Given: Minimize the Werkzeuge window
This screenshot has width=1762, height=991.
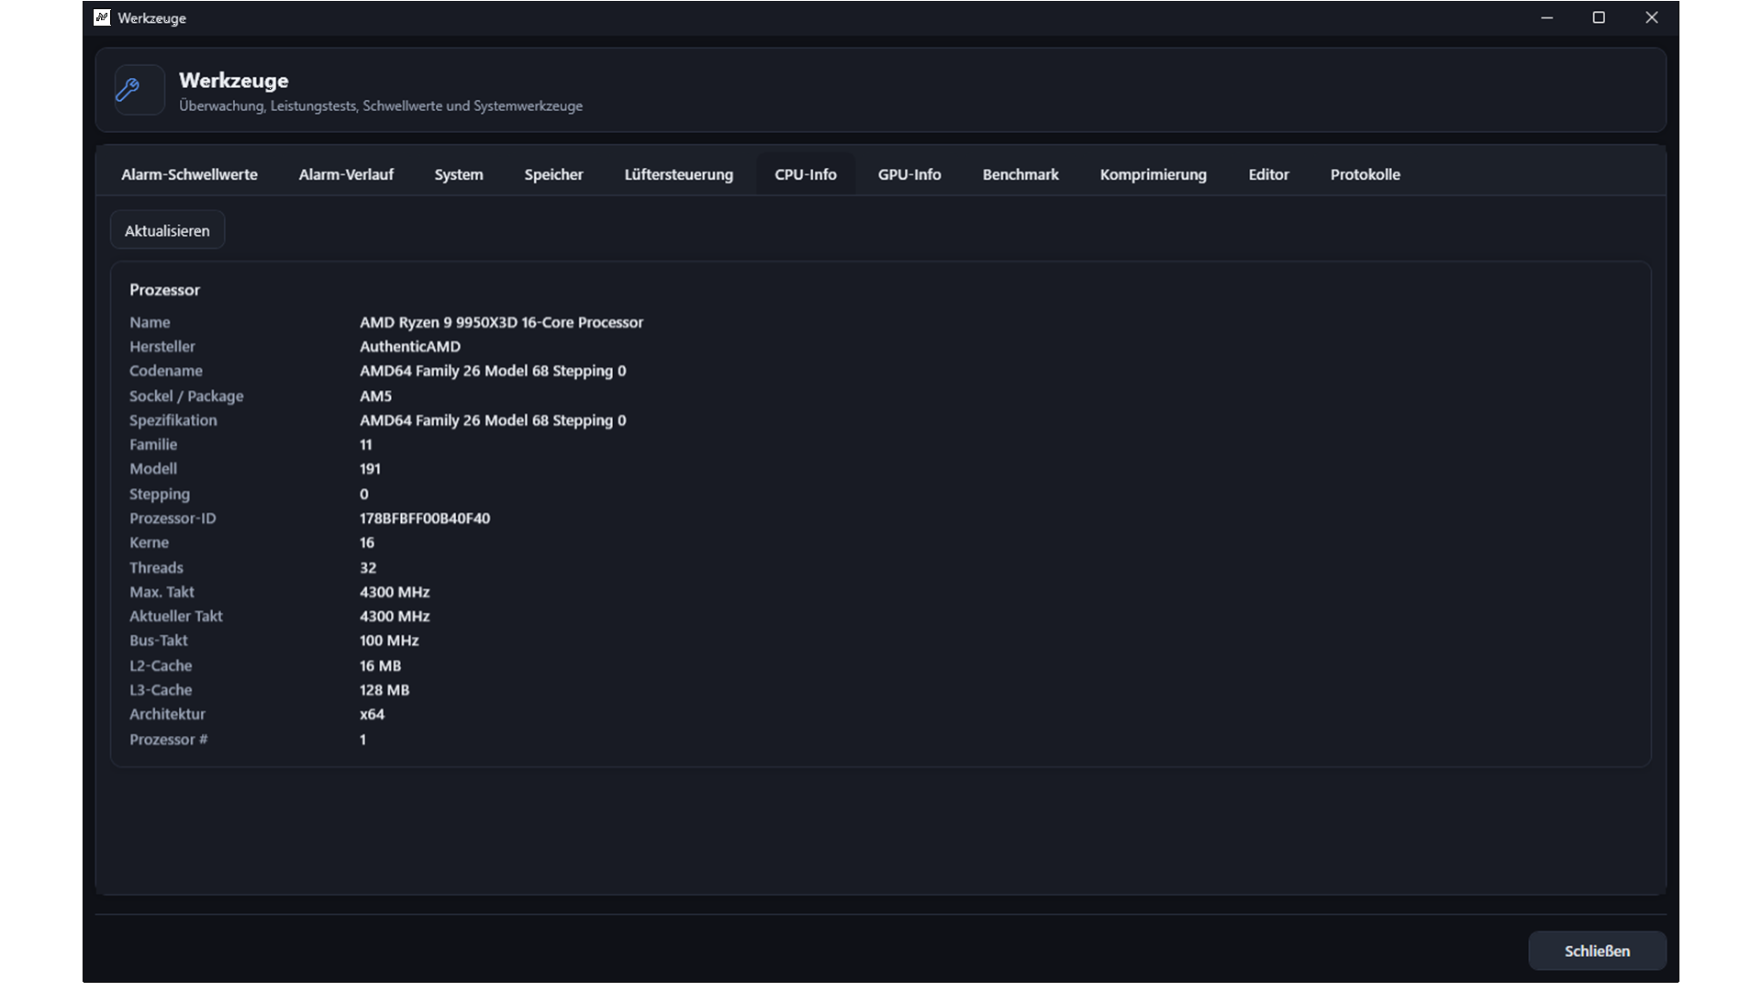Looking at the screenshot, I should [1546, 17].
